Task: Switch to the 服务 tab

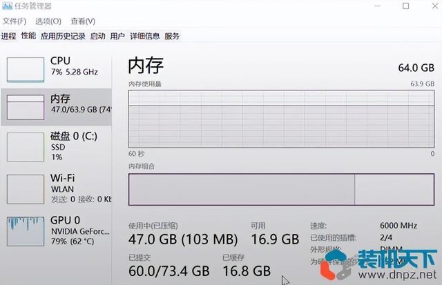Action: point(172,36)
